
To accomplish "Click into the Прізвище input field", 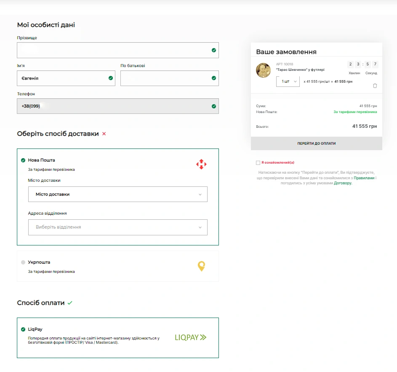I will coord(114,50).
